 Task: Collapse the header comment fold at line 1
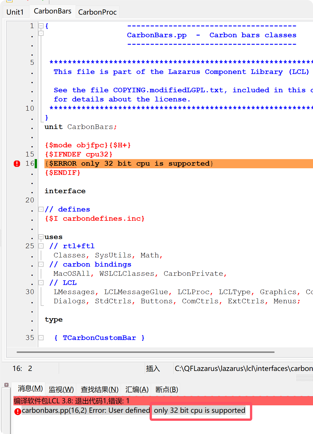[41, 26]
